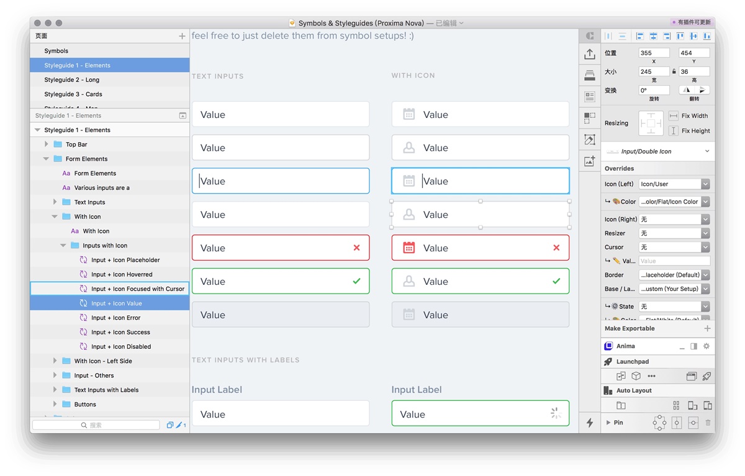745x476 pixels.
Task: Click the text list icon in vertical toolbar
Action: point(589,97)
